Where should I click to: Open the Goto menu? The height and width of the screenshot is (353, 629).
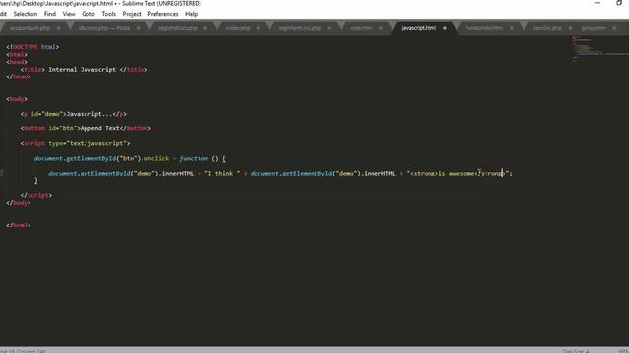pyautogui.click(x=88, y=14)
